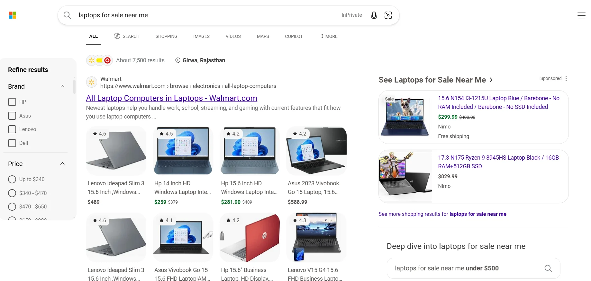Select the $340 - $470 price range
This screenshot has height=281, width=591.
tap(12, 193)
